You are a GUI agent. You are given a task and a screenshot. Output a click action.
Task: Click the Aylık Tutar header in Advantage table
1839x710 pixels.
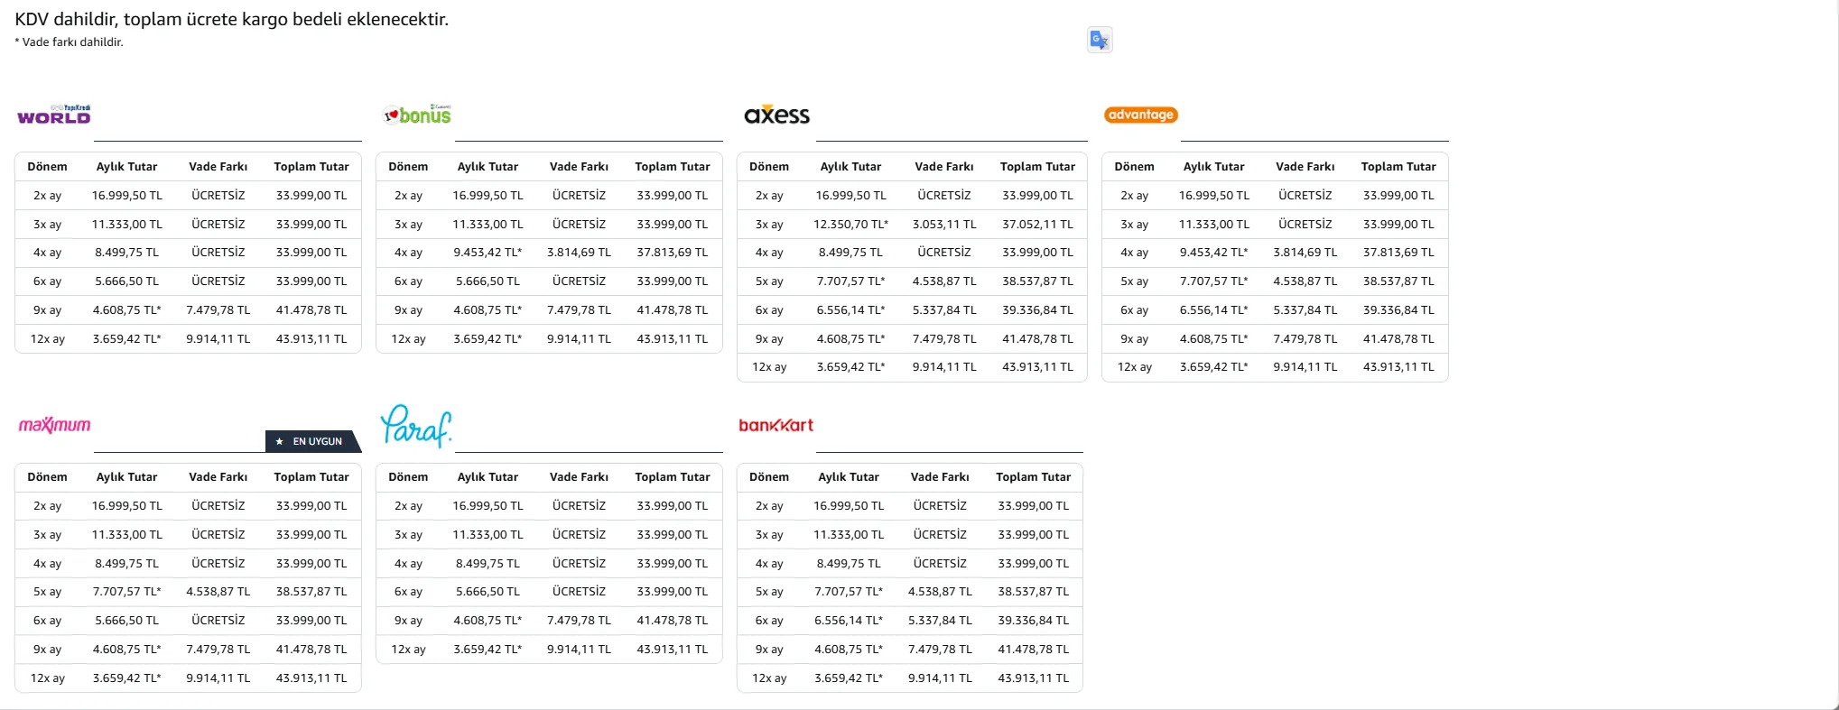click(x=1213, y=166)
